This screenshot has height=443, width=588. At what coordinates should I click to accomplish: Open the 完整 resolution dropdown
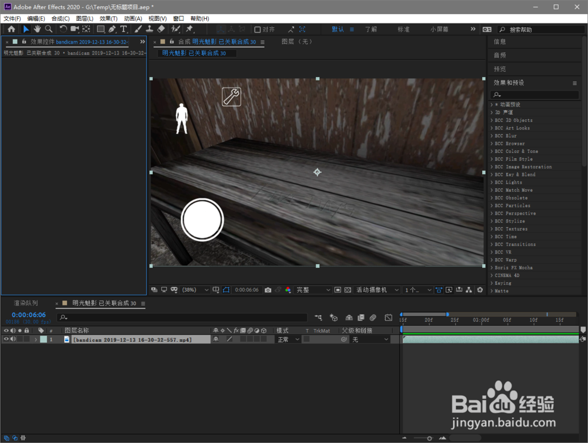(x=313, y=290)
